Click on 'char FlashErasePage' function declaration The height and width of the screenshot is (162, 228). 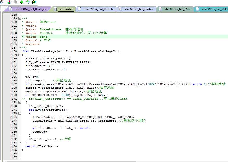(71, 51)
